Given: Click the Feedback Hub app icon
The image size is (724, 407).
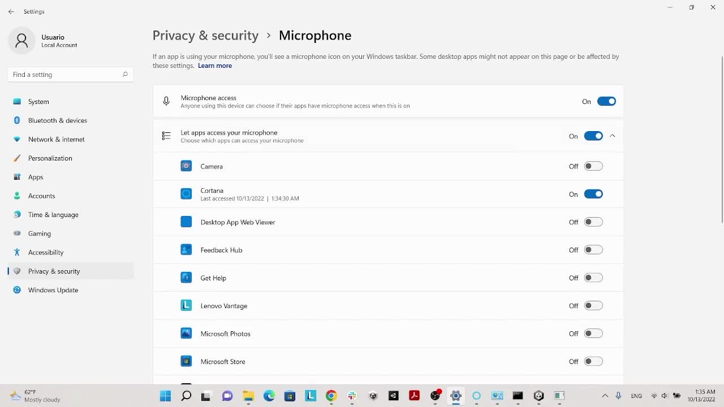Looking at the screenshot, I should [x=186, y=250].
